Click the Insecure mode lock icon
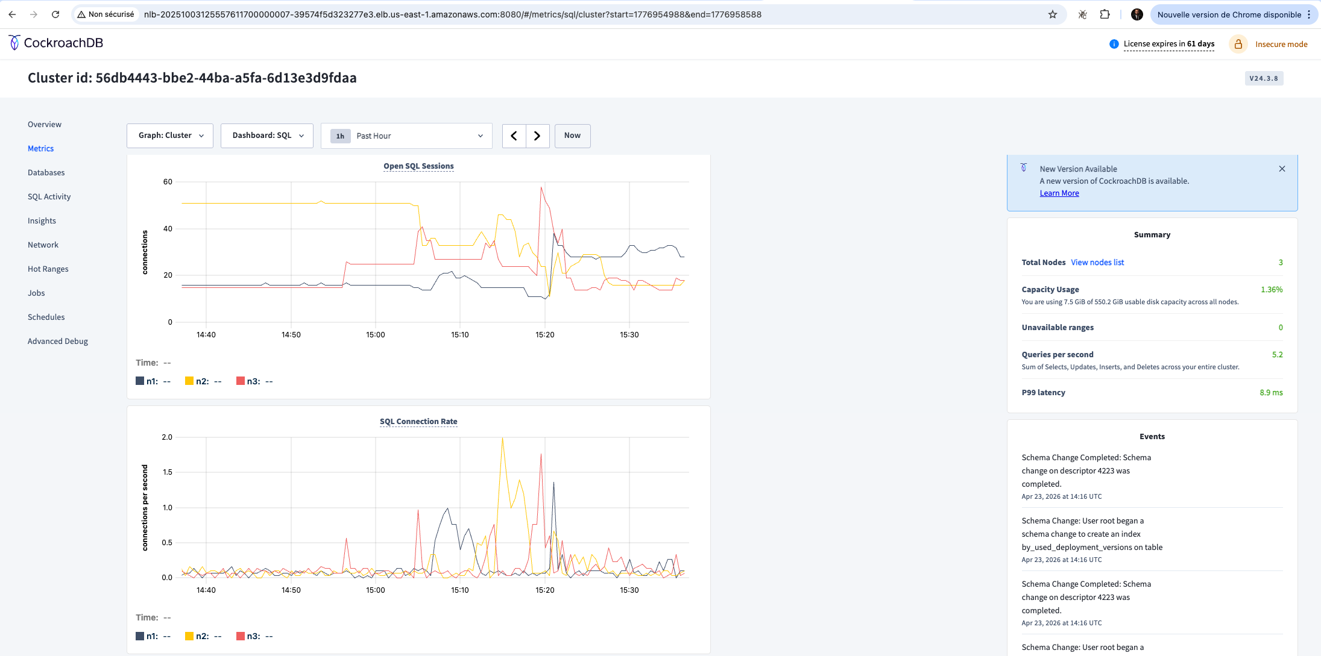The width and height of the screenshot is (1321, 656). [x=1238, y=43]
